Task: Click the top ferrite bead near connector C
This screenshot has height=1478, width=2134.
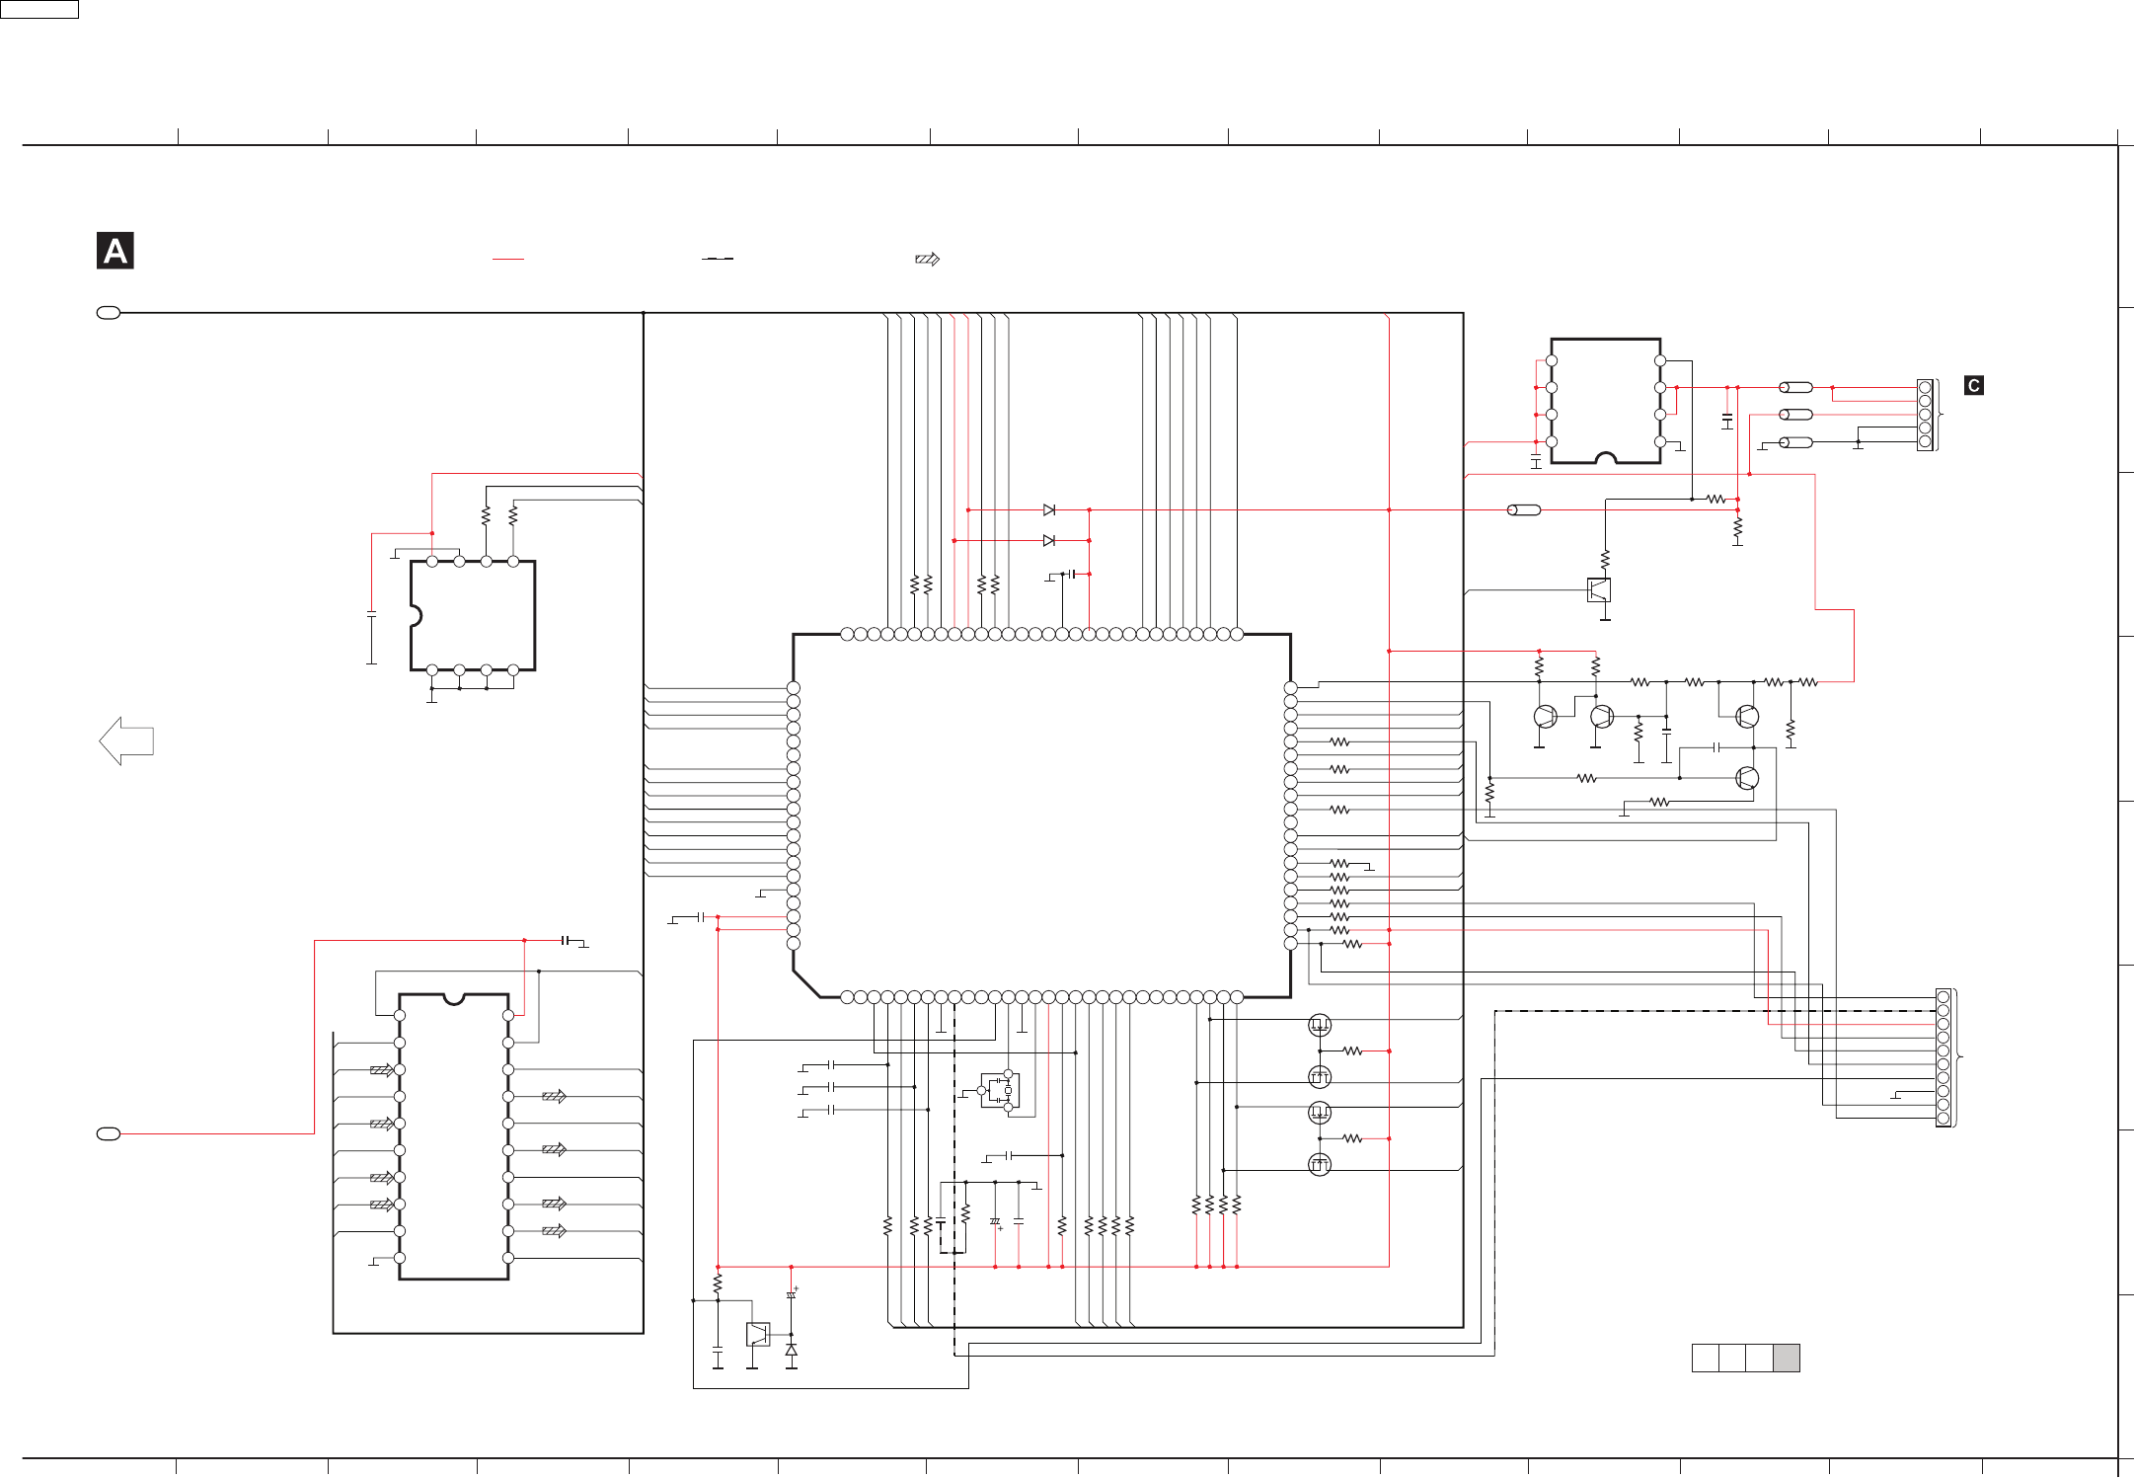Action: (1795, 387)
